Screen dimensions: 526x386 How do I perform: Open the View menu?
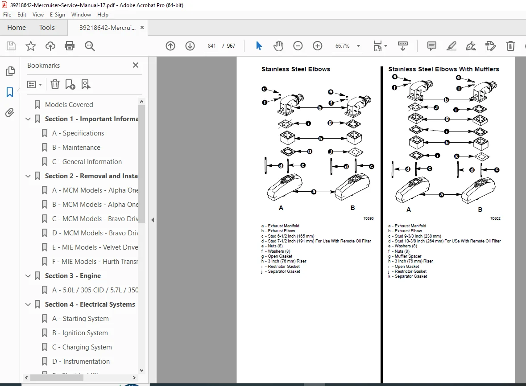click(x=38, y=15)
